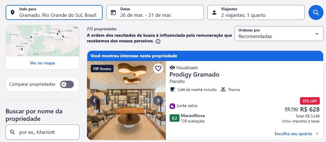Screen dimensions: 326x142
Task: Click the calendar icon in Datas field
Action: click(x=113, y=12)
